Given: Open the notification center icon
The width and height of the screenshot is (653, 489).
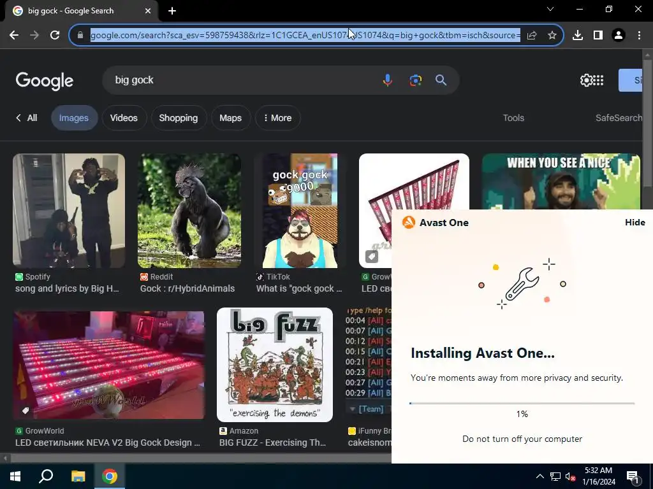Looking at the screenshot, I should click(633, 478).
